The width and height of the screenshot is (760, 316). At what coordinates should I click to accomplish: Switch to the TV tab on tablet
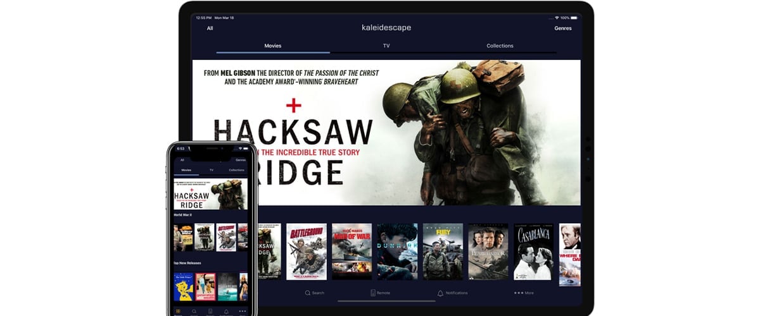point(386,46)
